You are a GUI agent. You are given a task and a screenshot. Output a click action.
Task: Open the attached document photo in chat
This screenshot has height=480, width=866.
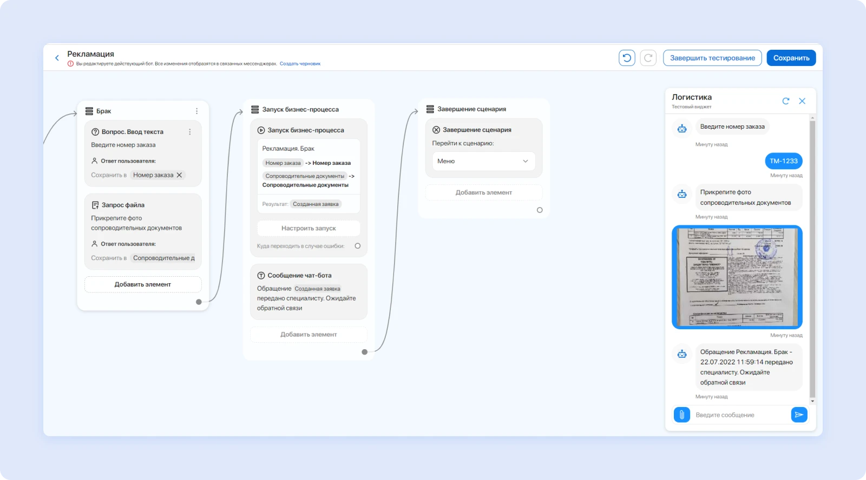737,277
